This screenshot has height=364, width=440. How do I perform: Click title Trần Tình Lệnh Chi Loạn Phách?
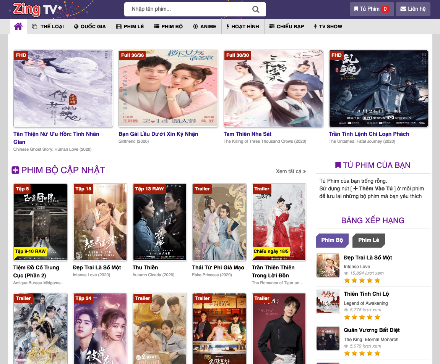(369, 134)
